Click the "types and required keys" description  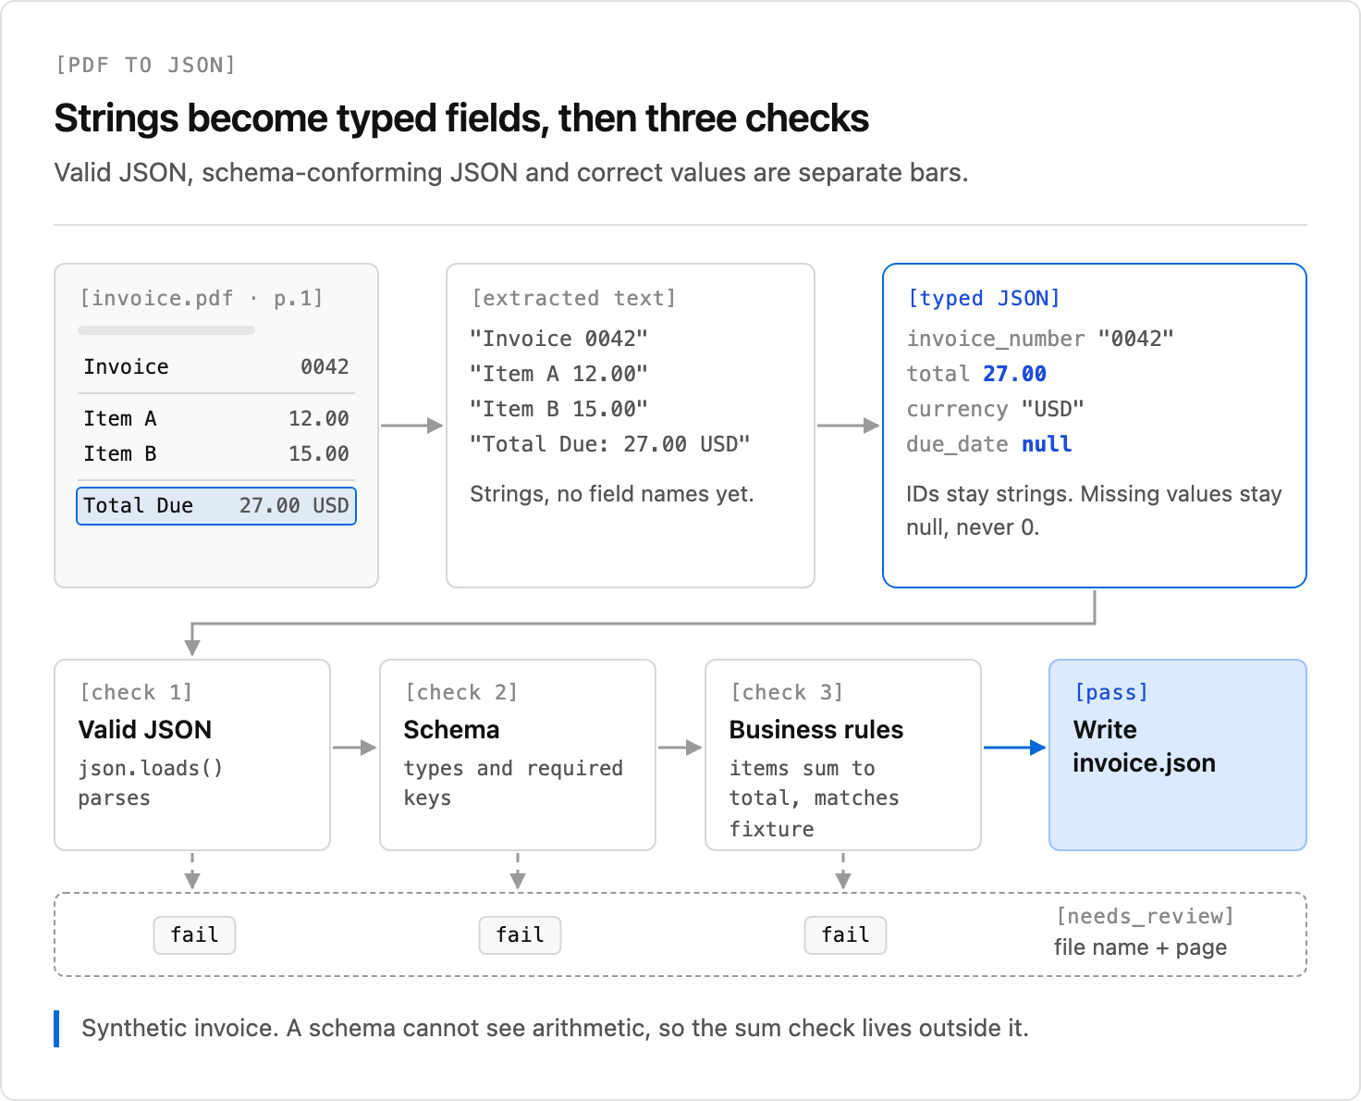pyautogui.click(x=513, y=783)
